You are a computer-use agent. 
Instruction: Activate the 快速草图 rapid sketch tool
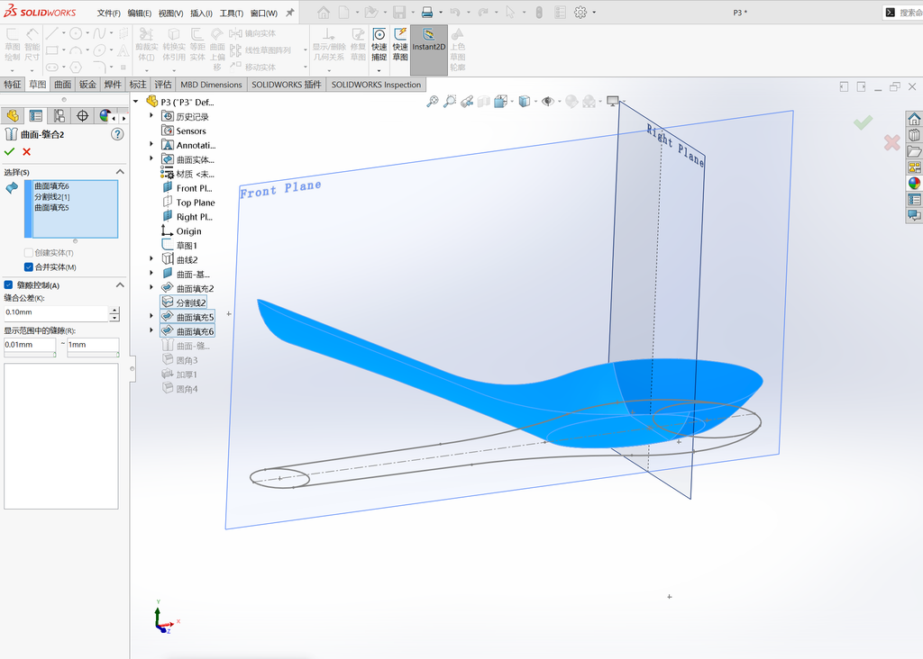(400, 45)
